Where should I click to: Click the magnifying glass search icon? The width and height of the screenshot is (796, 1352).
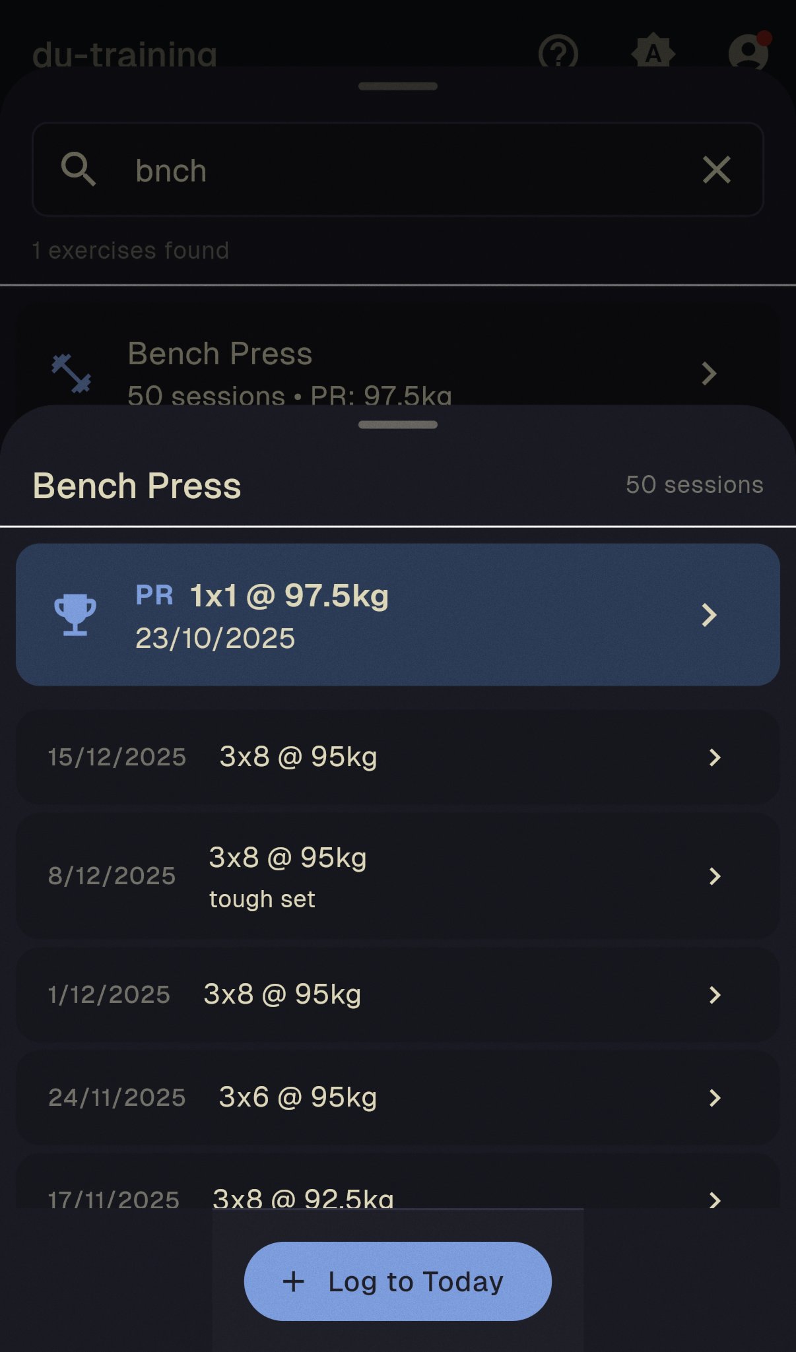(79, 170)
